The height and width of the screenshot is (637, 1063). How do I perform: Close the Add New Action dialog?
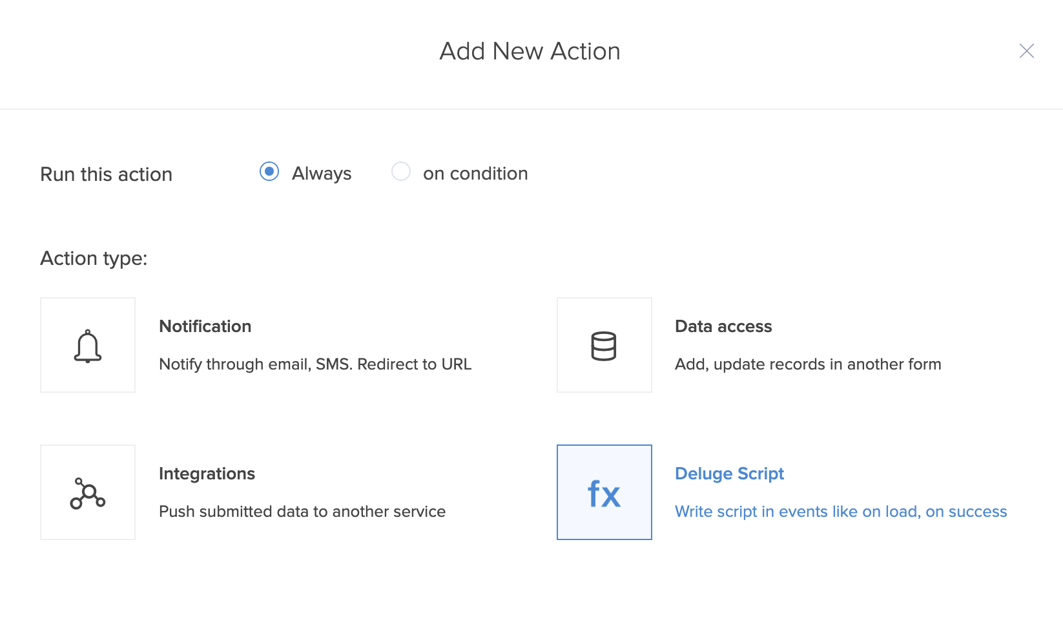pos(1026,51)
